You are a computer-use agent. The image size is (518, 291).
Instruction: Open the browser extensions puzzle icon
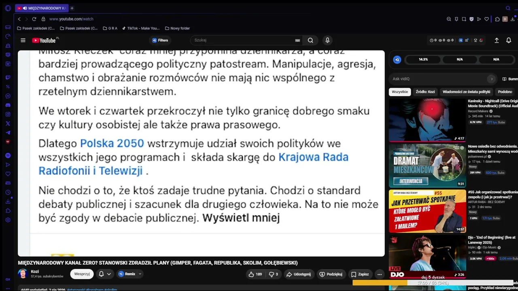pos(497,19)
